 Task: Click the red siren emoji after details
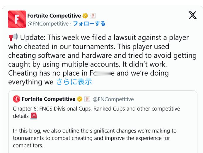(34, 116)
